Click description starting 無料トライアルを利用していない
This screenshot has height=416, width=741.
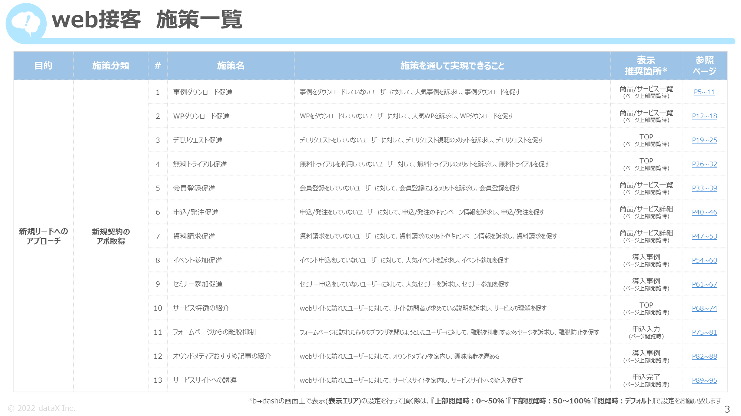425,164
